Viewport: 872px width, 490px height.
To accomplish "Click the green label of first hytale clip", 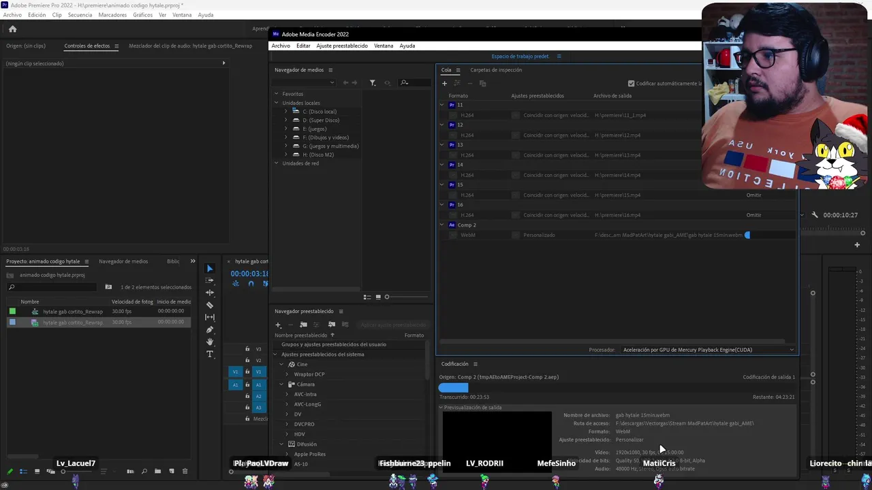I will click(x=12, y=312).
